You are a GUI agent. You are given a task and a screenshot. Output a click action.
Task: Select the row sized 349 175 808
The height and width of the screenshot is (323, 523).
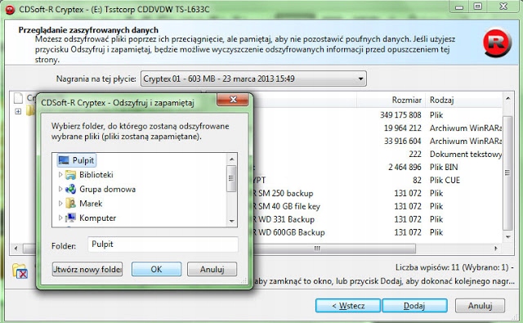click(377, 115)
